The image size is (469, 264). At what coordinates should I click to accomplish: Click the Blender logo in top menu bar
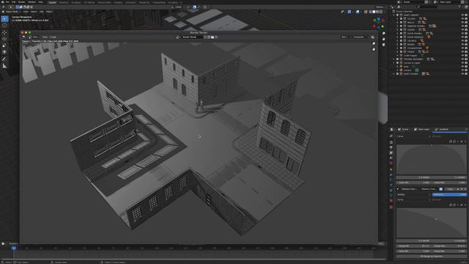(x=3, y=2)
